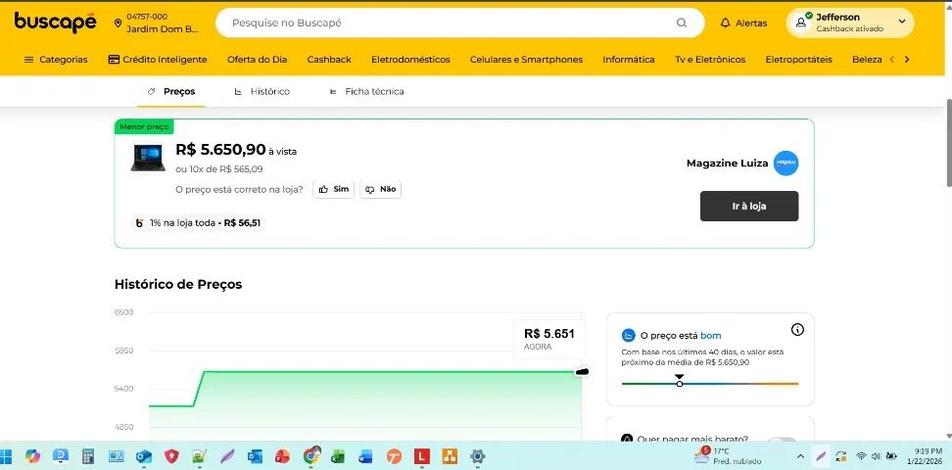Show previous categories with left arrow

click(892, 60)
